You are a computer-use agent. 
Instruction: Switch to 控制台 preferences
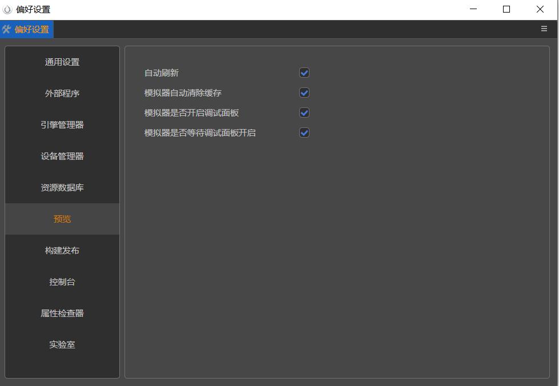click(62, 282)
